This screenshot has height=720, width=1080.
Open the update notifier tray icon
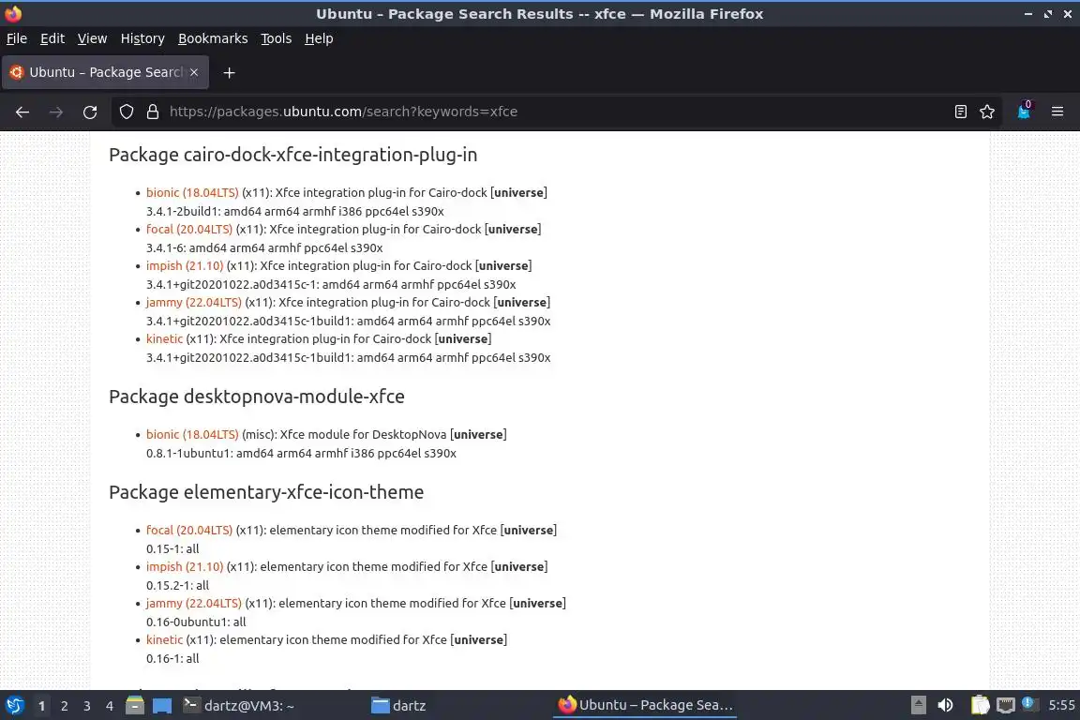tap(1027, 703)
